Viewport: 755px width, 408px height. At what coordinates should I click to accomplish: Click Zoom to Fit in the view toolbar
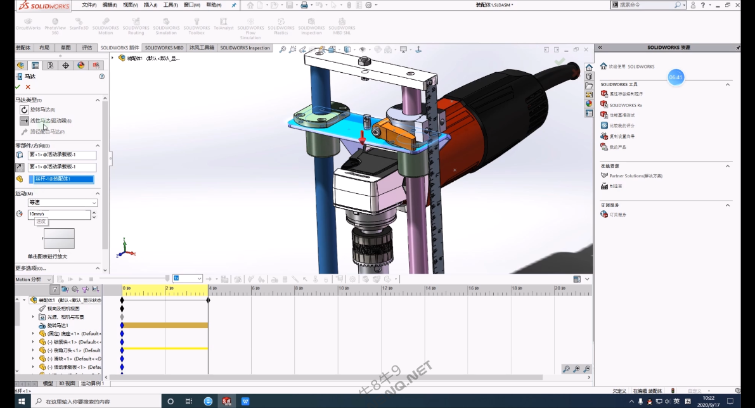(x=283, y=49)
